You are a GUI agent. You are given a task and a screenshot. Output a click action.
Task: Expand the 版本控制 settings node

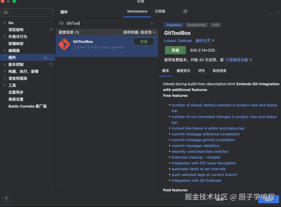[4, 64]
